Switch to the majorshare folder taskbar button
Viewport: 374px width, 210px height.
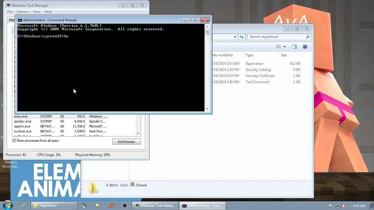tap(54, 206)
